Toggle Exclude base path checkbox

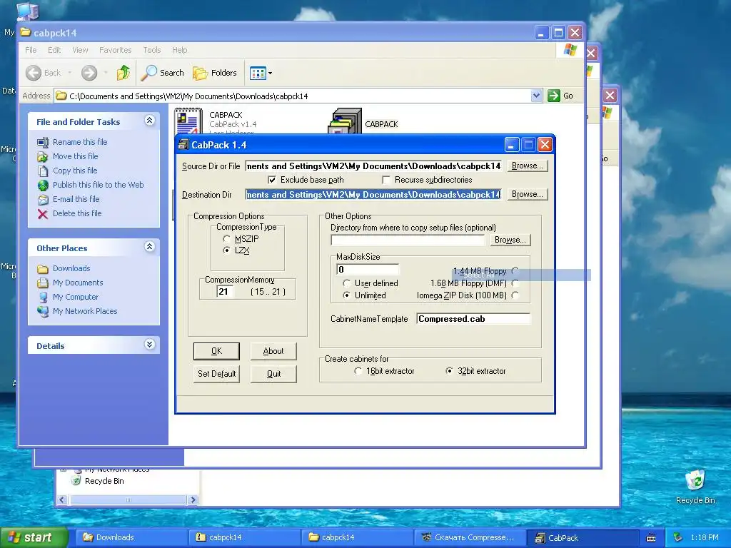(272, 180)
